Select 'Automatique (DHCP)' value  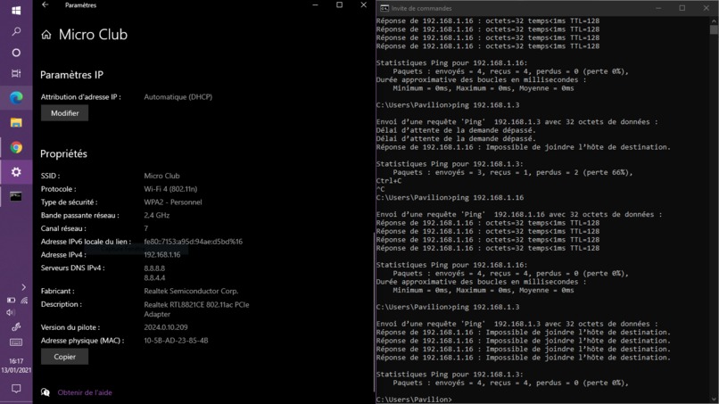(178, 97)
